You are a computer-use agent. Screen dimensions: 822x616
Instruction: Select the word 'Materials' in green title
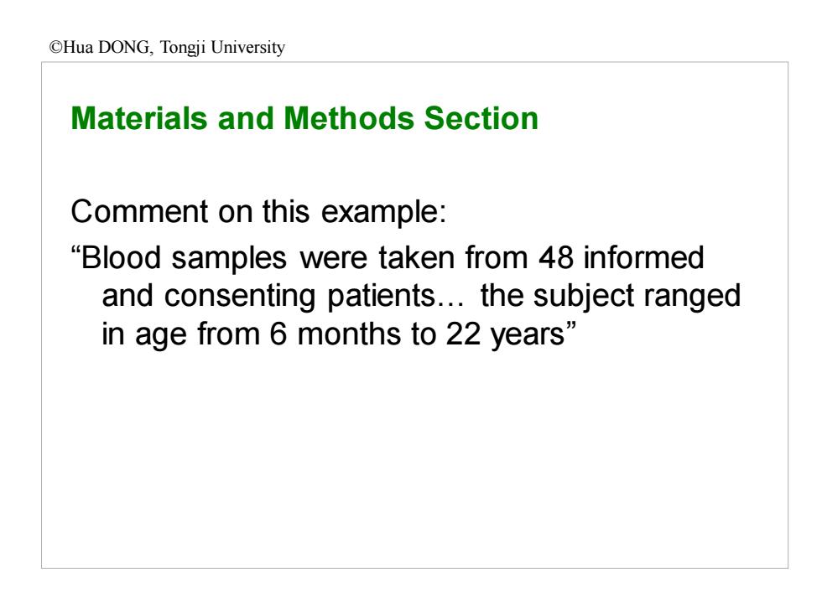pyautogui.click(x=139, y=118)
